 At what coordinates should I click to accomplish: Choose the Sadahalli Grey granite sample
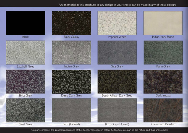(25, 53)
